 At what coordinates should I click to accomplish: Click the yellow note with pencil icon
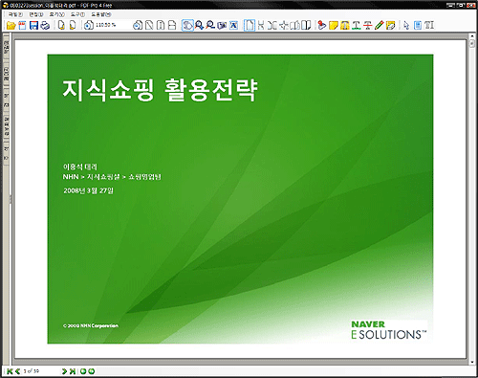pos(390,25)
